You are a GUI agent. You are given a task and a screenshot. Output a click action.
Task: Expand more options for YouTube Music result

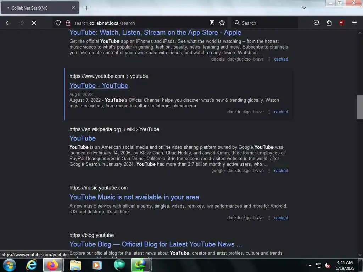pyautogui.click(x=269, y=218)
